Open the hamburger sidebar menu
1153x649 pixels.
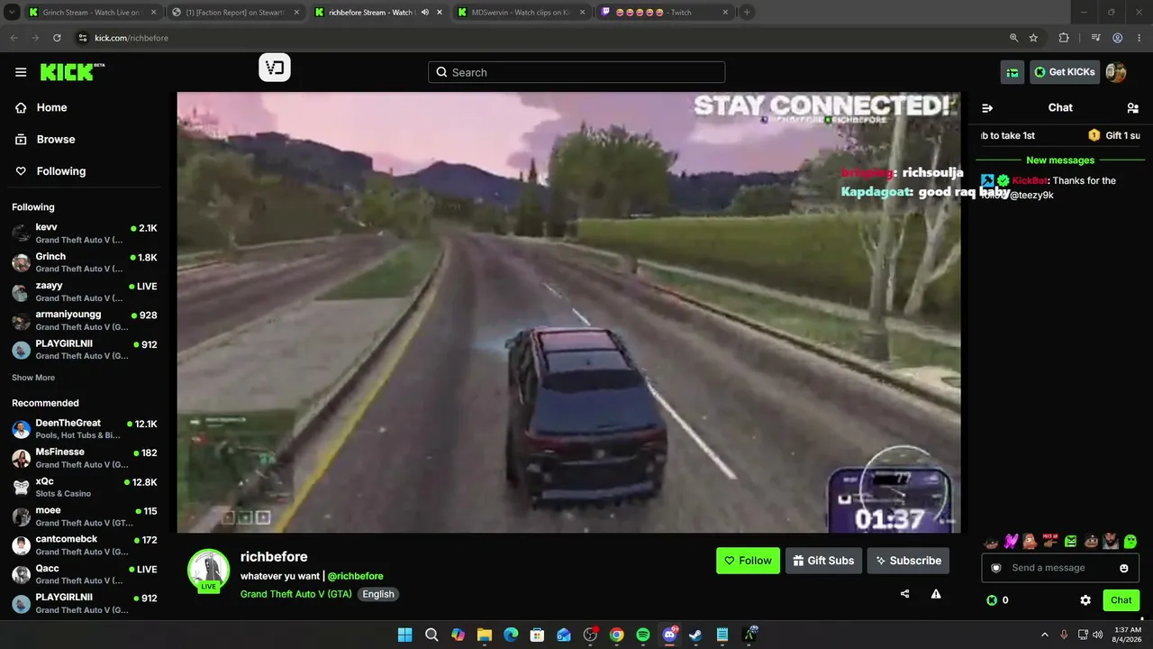click(21, 72)
